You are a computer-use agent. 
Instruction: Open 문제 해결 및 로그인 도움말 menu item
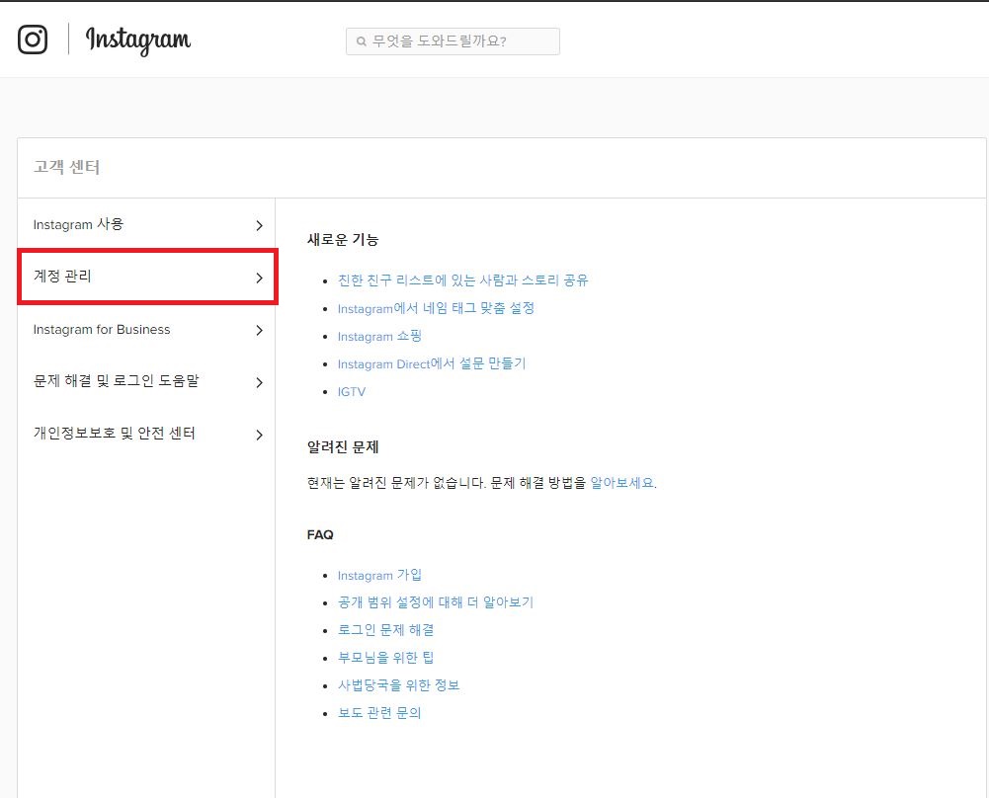coord(146,382)
